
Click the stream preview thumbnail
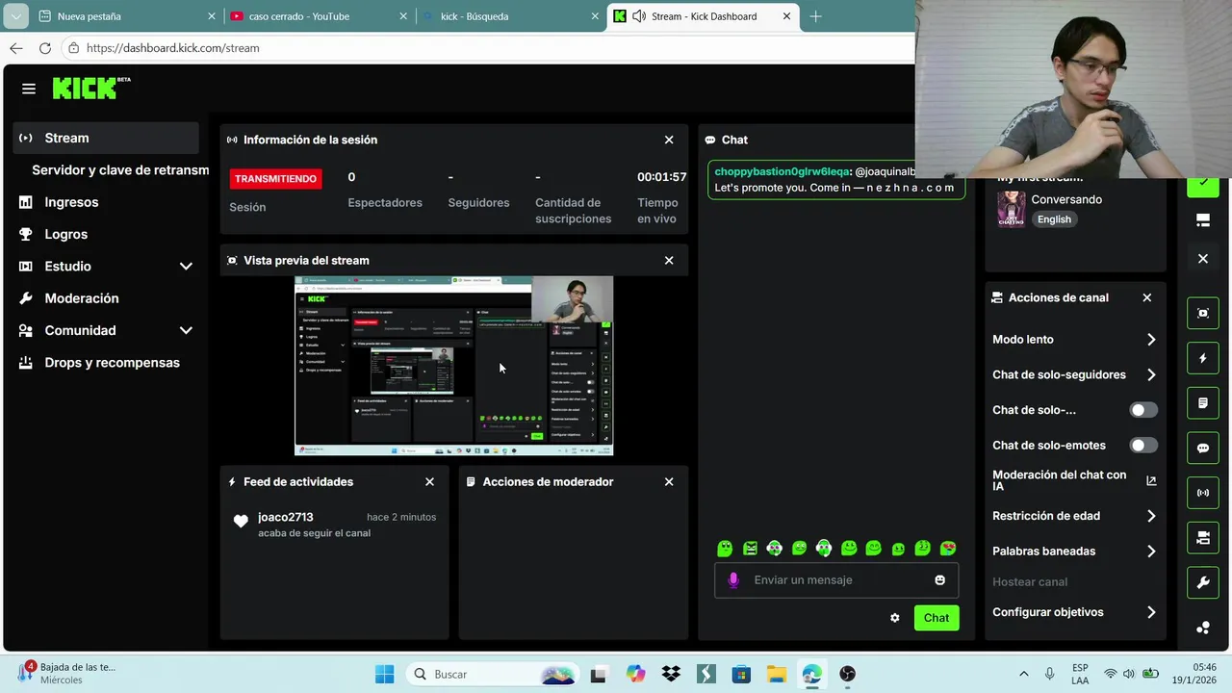pyautogui.click(x=453, y=366)
